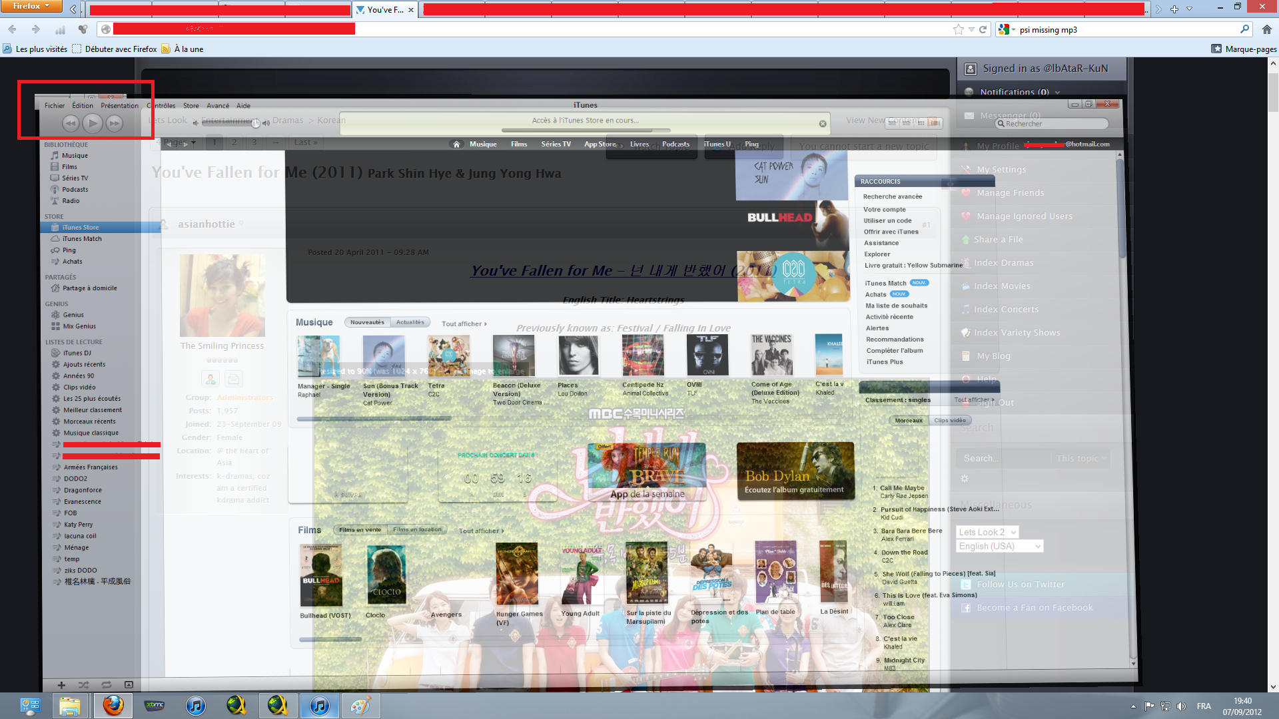
Task: Click the iTunes Store home icon
Action: [x=456, y=144]
